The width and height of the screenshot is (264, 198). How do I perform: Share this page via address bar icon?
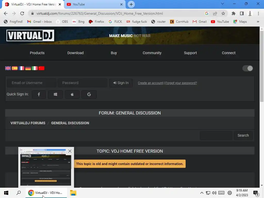coord(215,13)
